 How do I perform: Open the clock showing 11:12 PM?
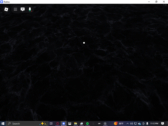pyautogui.click(x=154, y=123)
